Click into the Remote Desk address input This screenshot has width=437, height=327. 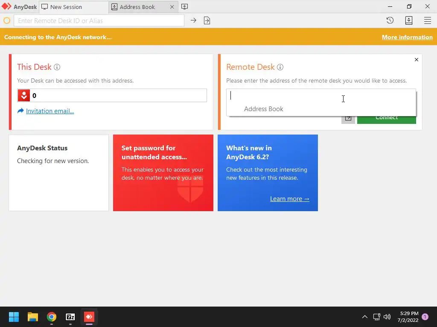pyautogui.click(x=321, y=95)
